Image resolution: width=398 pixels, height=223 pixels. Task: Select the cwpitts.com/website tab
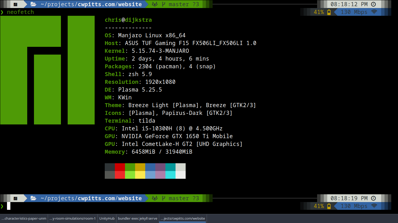(x=183, y=218)
